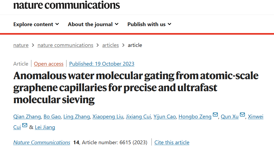Click the envelope icon after Hongbo Zeng

(x=215, y=114)
